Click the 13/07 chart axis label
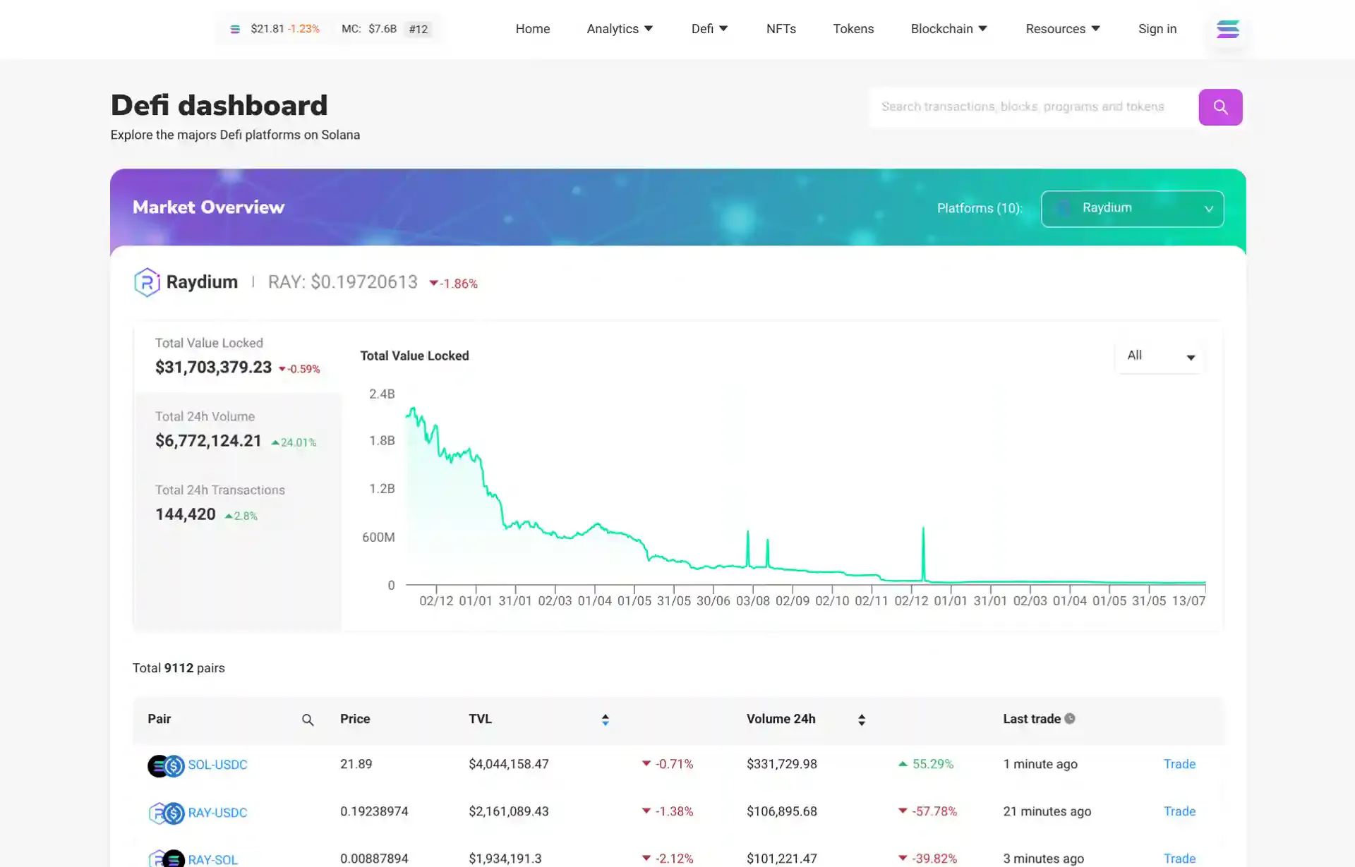Image resolution: width=1355 pixels, height=867 pixels. [1188, 601]
